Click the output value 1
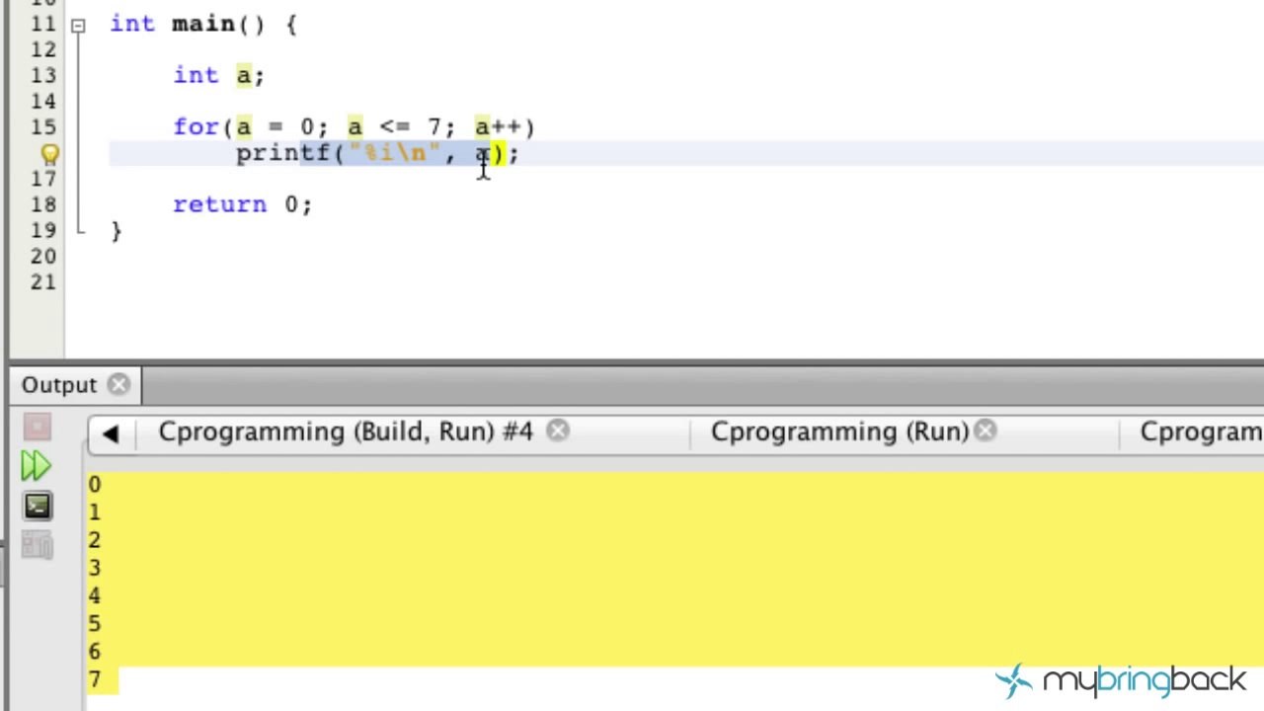The image size is (1264, 711). [94, 513]
